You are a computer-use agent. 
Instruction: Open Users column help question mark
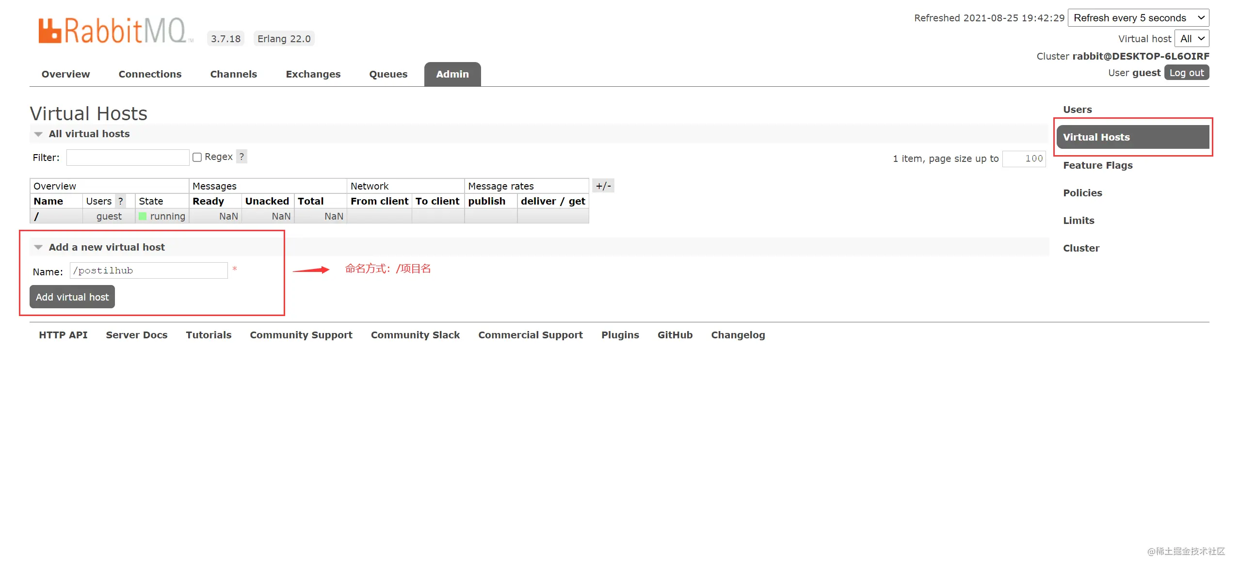(x=121, y=201)
